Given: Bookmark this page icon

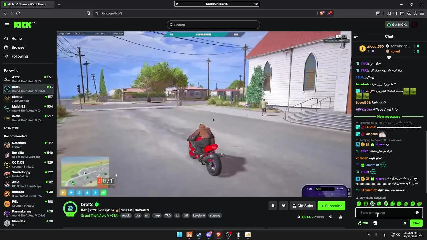Looking at the screenshot, I should click(x=88, y=13).
